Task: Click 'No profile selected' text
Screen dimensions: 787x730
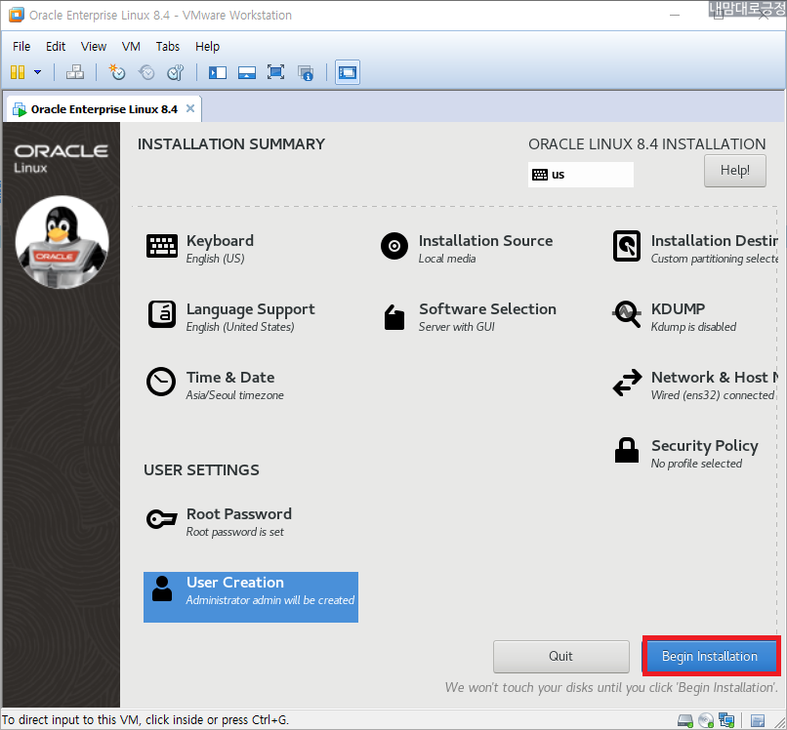Action: [696, 464]
